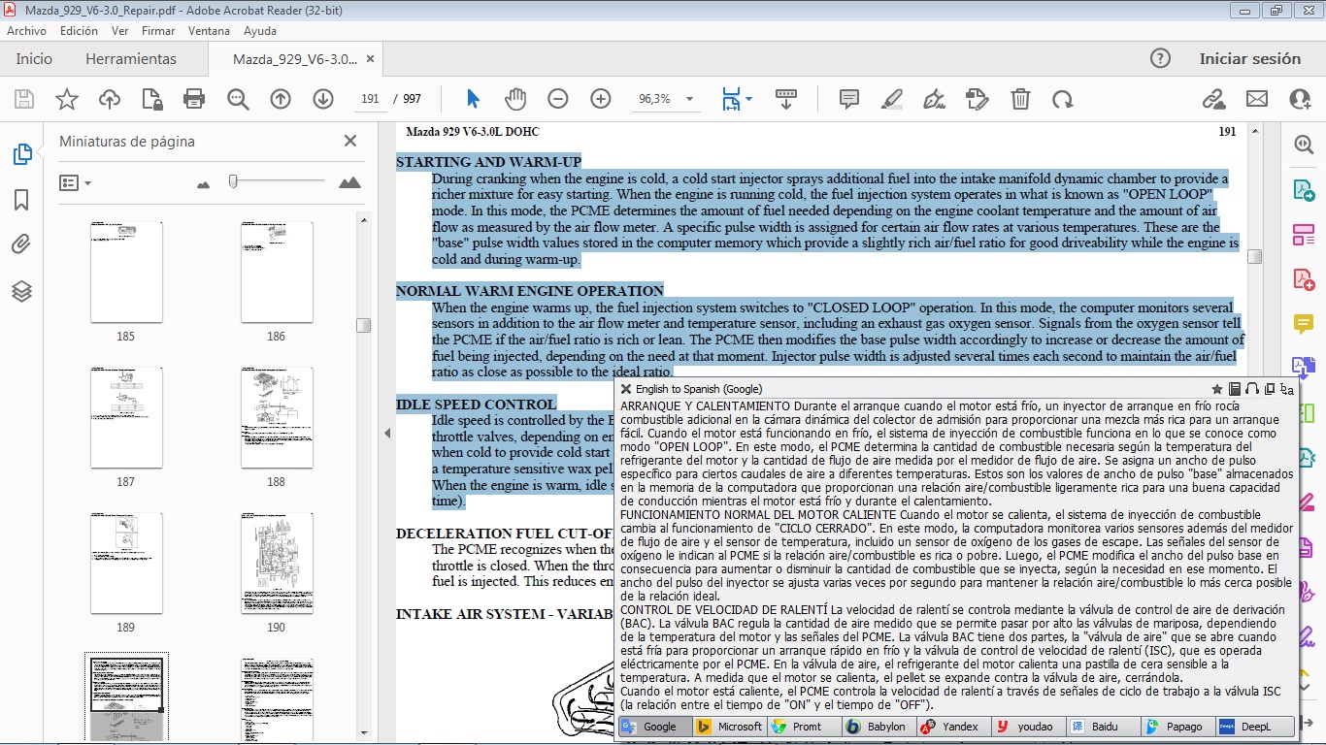1326x745 pixels.
Task: Open the Ver menu
Action: (x=120, y=31)
